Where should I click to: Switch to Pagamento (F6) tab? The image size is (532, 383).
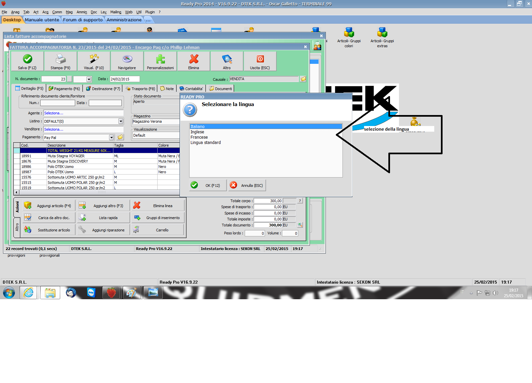[64, 88]
